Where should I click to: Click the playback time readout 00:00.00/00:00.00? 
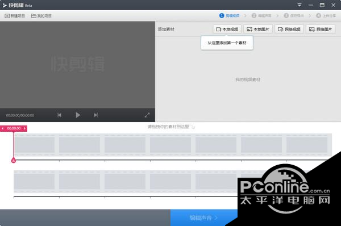tap(20, 115)
